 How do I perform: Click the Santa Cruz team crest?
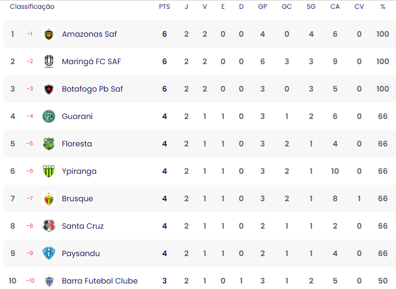click(49, 226)
